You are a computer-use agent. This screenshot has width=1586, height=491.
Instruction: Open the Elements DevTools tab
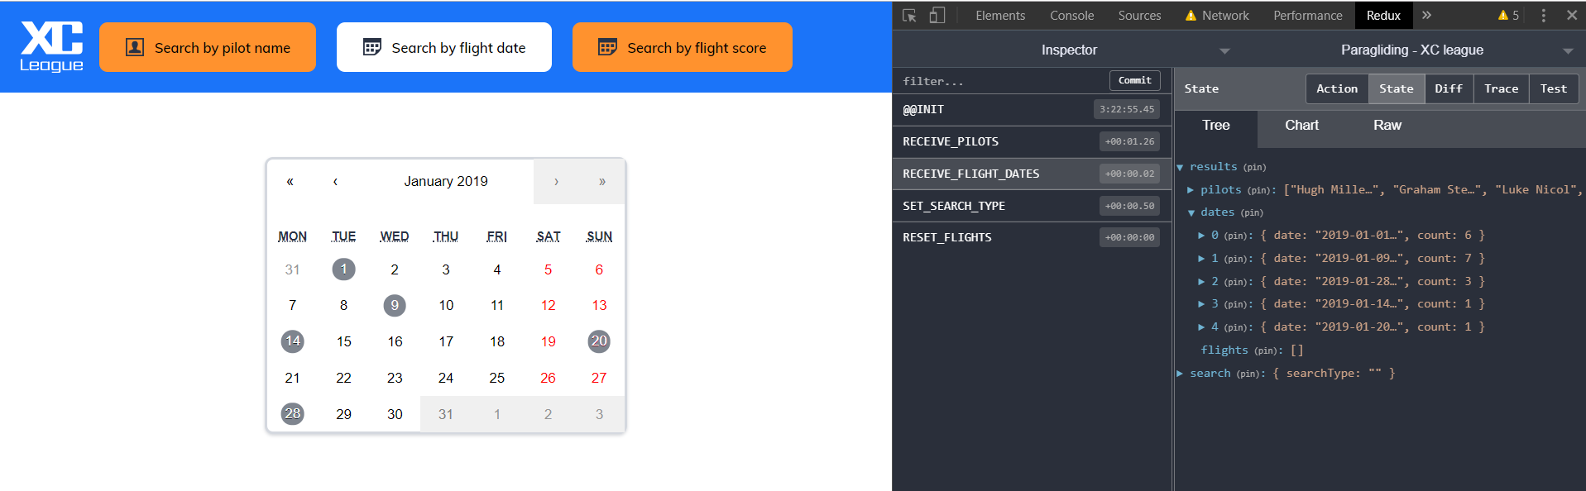click(999, 15)
